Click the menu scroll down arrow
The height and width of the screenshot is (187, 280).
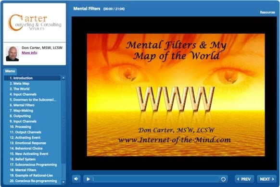[x=64, y=182]
